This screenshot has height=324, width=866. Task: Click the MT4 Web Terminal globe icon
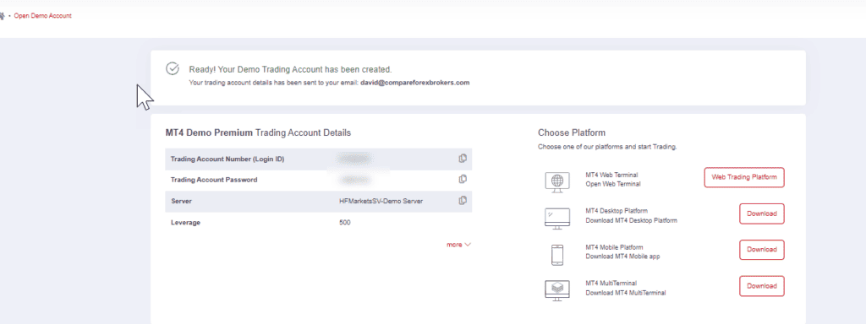click(557, 181)
